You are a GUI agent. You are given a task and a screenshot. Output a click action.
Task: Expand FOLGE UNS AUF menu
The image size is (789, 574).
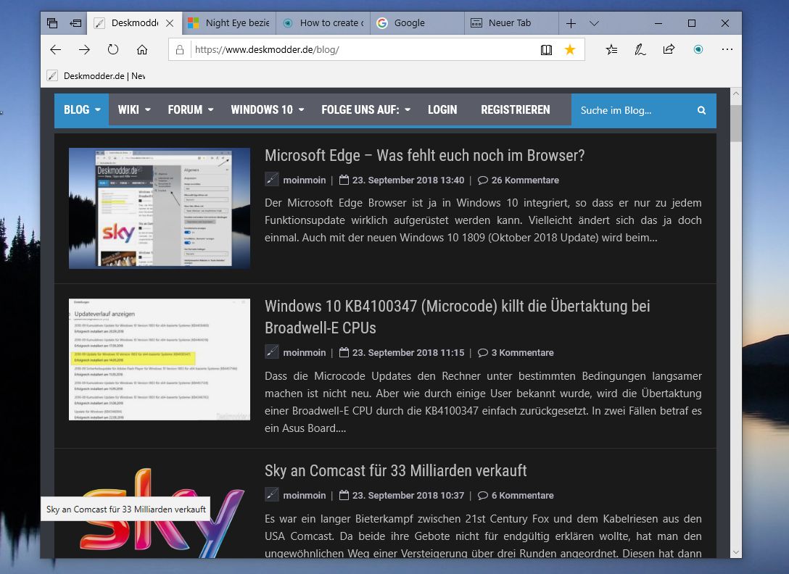tap(365, 109)
